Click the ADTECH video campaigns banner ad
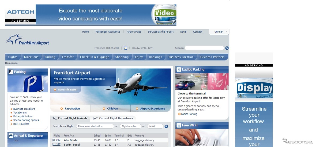The width and height of the screenshot is (316, 147). [x=91, y=15]
